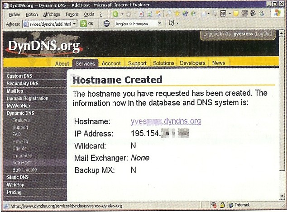Click the yellow note toolbar icon
The image size is (287, 212).
(x=236, y=14)
